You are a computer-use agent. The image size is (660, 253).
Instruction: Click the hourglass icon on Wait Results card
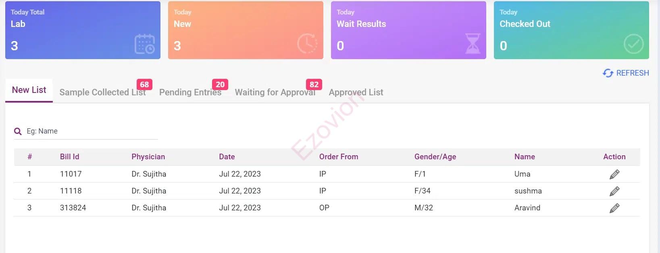473,44
